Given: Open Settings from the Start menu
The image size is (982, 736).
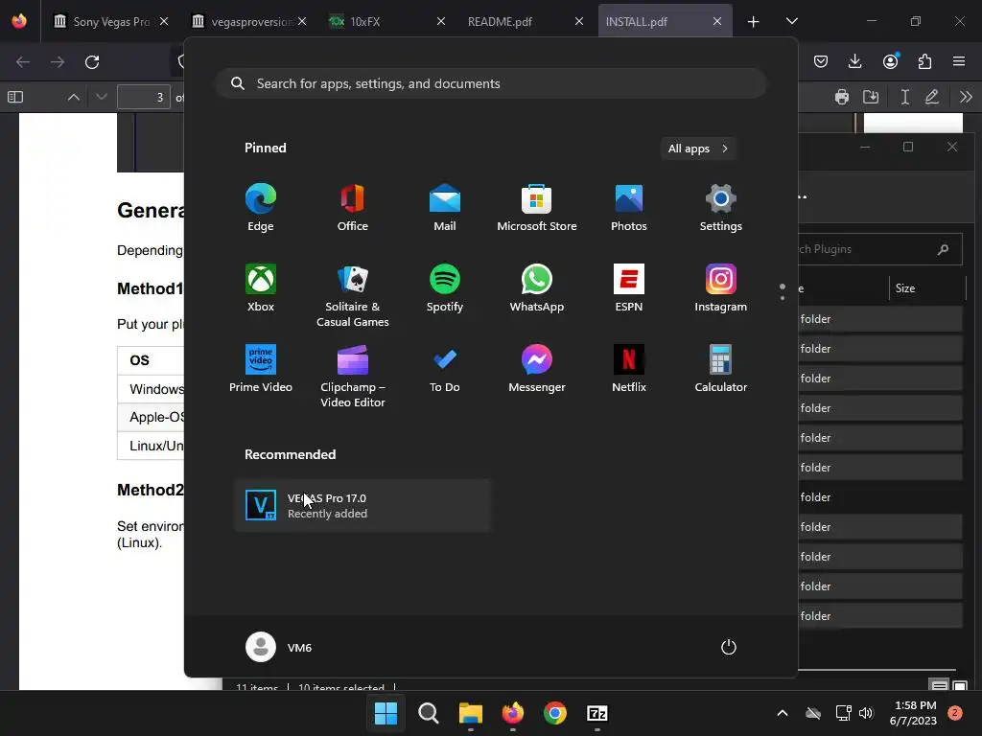Looking at the screenshot, I should point(721,207).
